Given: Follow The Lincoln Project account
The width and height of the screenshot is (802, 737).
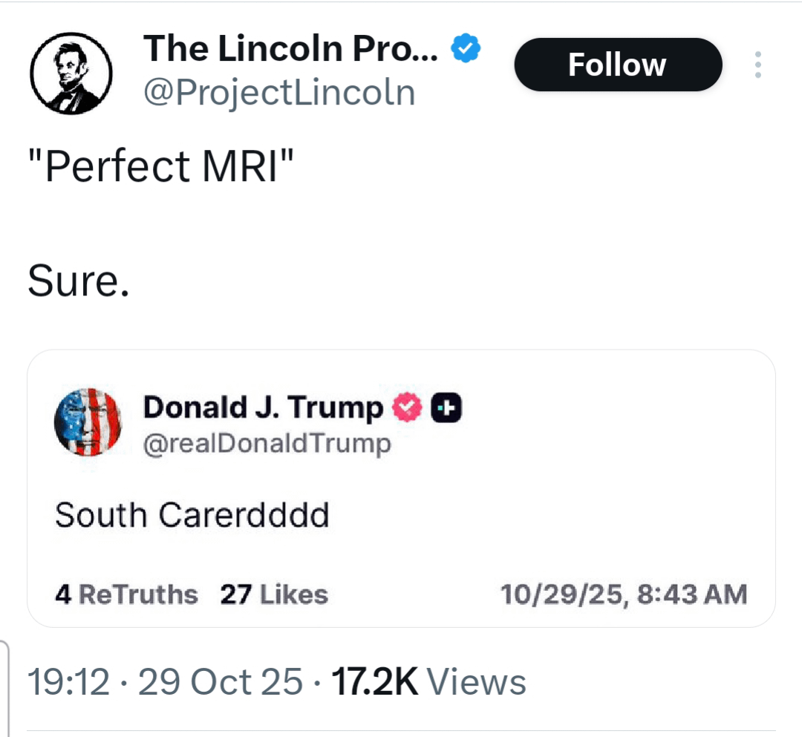Looking at the screenshot, I should click(617, 65).
